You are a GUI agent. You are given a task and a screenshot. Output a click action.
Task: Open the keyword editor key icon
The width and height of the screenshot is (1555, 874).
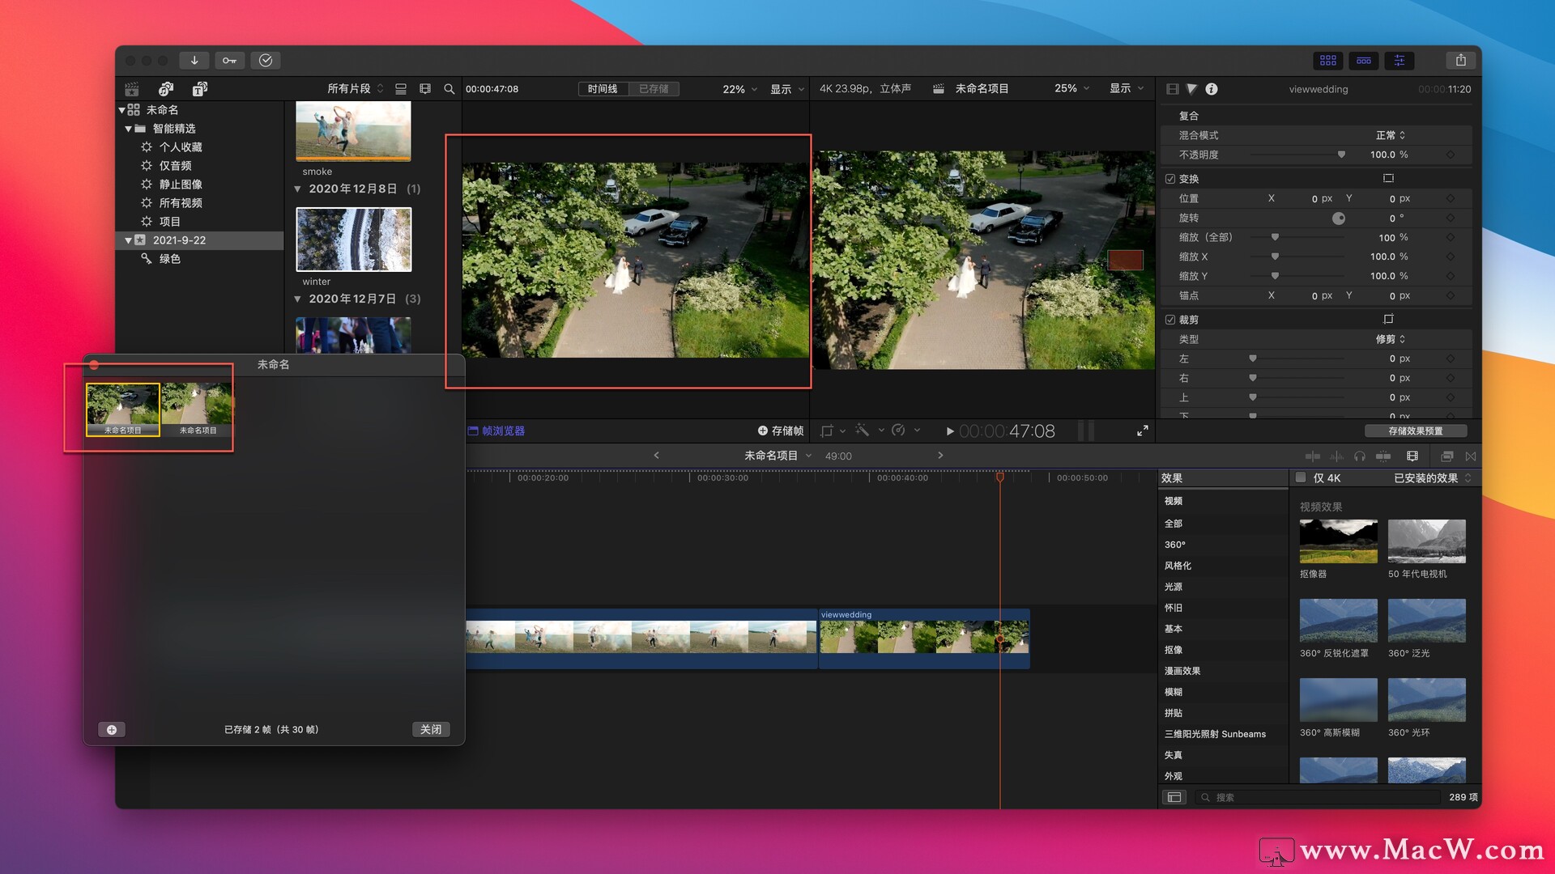coord(230,60)
